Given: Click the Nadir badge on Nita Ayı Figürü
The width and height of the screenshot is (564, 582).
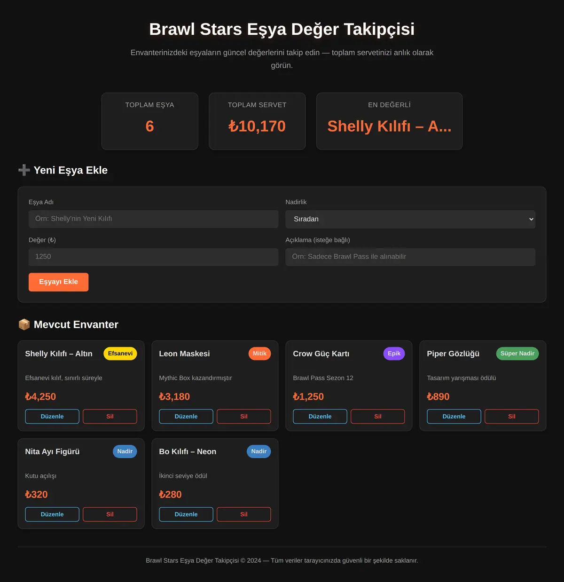Looking at the screenshot, I should point(125,451).
